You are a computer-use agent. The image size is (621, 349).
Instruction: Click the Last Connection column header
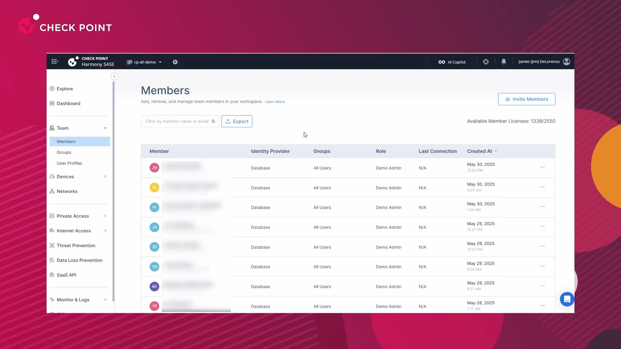(438, 151)
